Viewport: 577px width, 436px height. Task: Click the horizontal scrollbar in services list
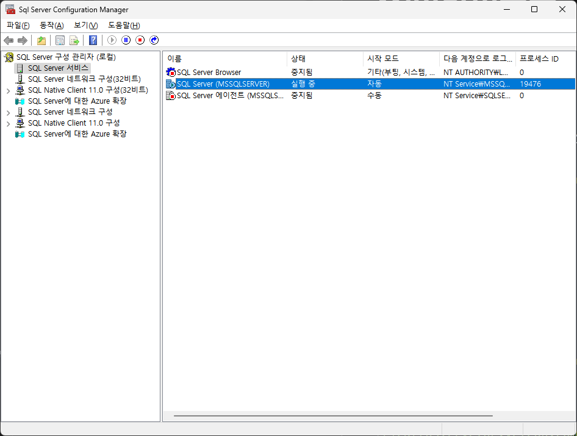(x=333, y=416)
